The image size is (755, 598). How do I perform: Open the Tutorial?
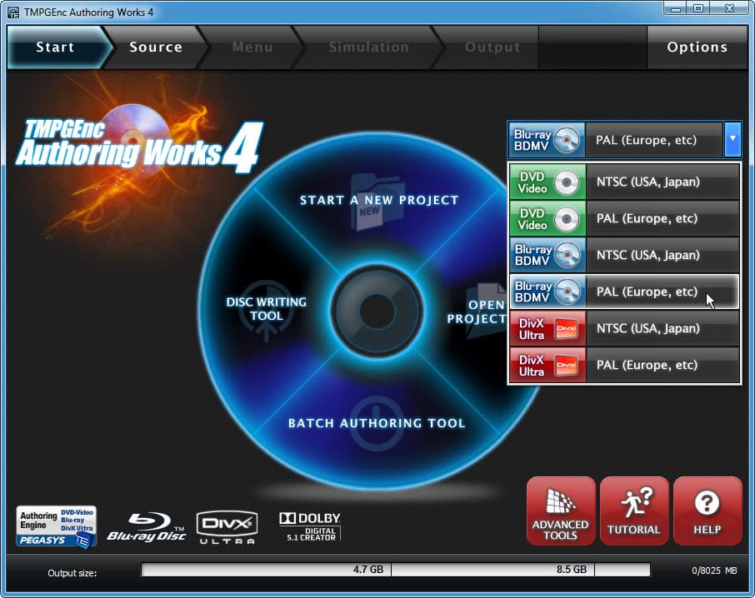tap(634, 511)
